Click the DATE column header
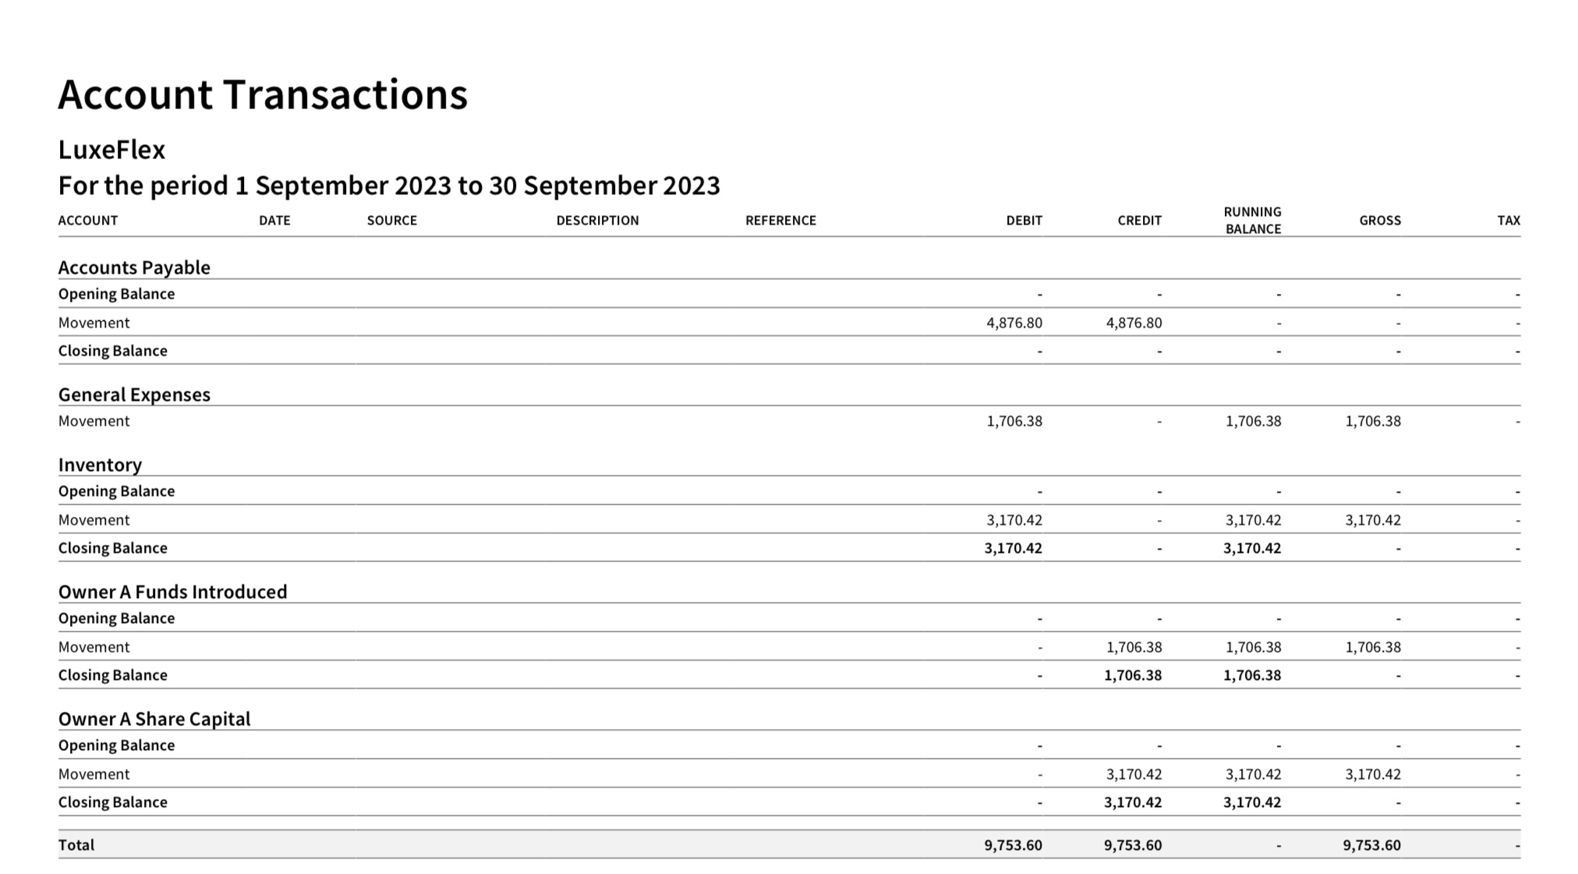 point(274,221)
